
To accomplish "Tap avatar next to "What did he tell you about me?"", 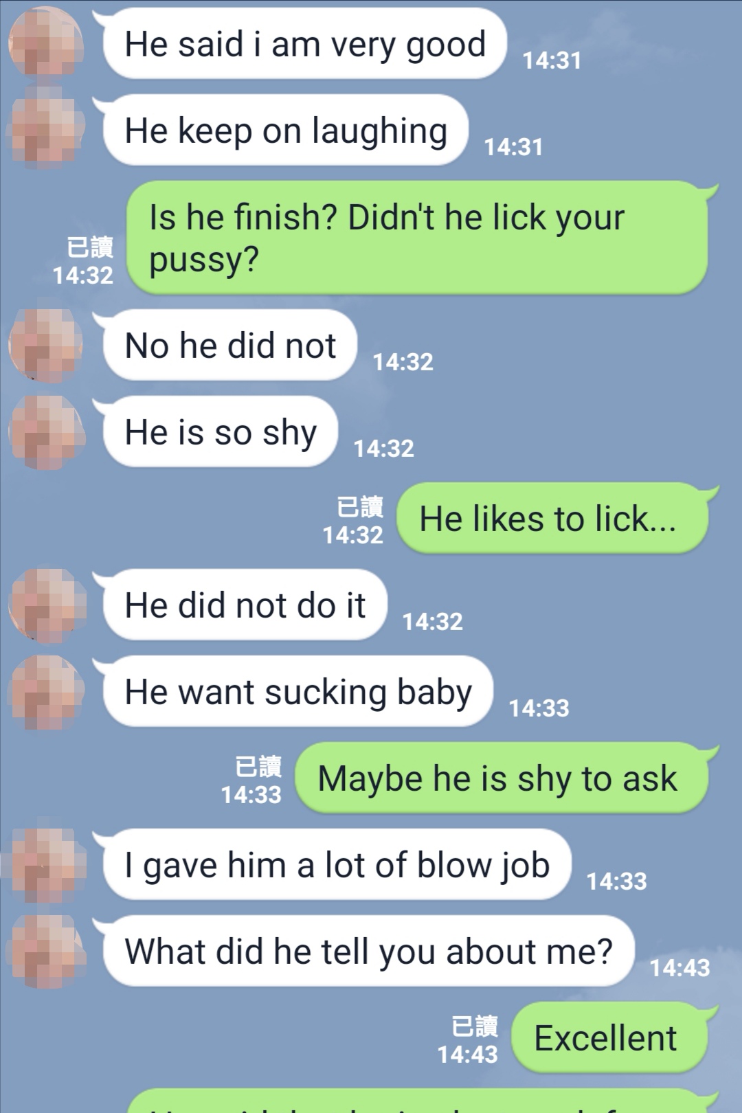I will pos(46,951).
